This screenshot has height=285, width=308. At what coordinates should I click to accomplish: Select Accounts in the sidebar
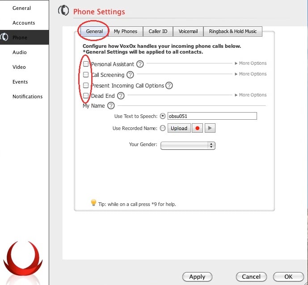pos(24,23)
